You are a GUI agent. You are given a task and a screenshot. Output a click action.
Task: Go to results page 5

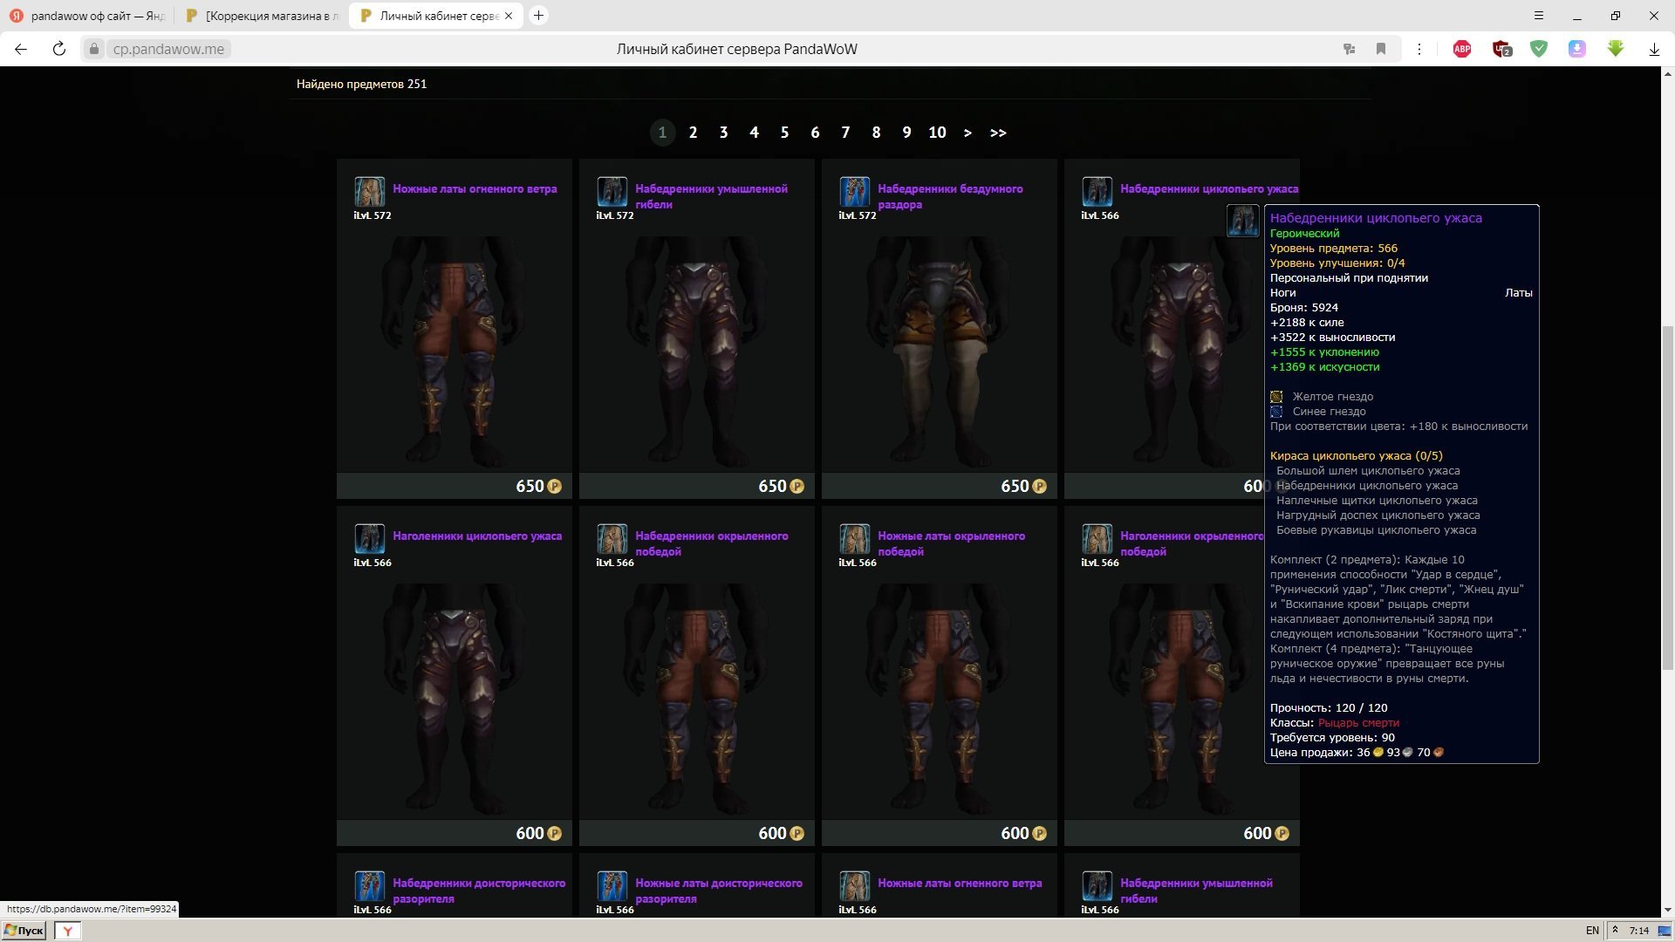[x=784, y=133]
